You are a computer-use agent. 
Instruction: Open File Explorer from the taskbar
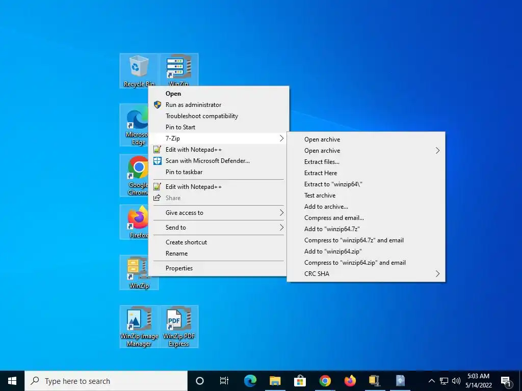tap(275, 381)
